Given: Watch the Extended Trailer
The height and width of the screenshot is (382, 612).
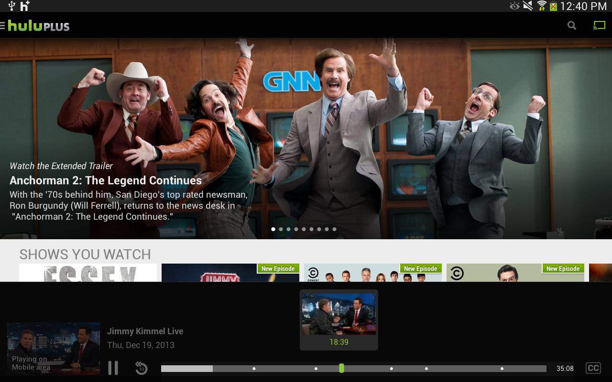Looking at the screenshot, I should (61, 166).
